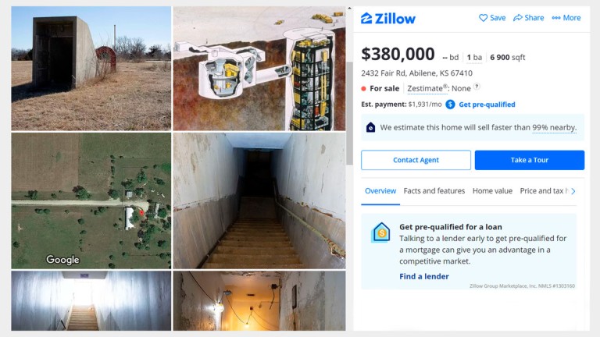
Task: Open the Price and tax tab
Action: pos(544,190)
